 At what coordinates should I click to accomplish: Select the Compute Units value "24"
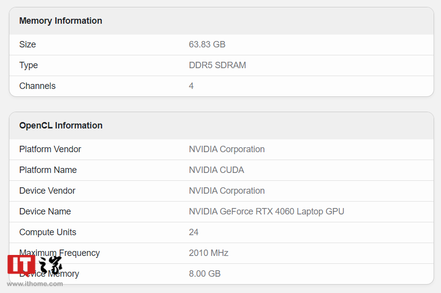point(193,232)
